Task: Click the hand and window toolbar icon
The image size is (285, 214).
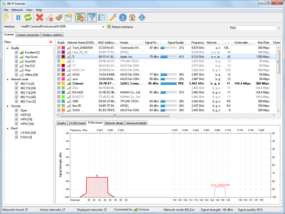Action: coord(68,17)
